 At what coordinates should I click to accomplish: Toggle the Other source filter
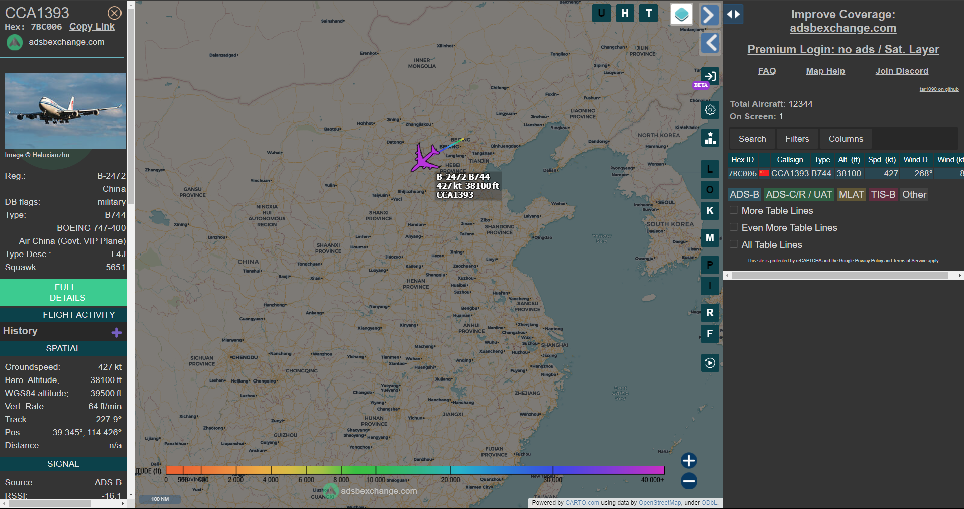[x=914, y=194]
